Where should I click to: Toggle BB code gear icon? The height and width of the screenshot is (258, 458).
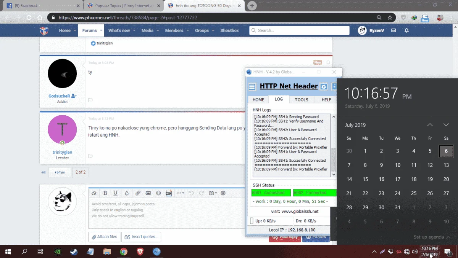coord(223,193)
